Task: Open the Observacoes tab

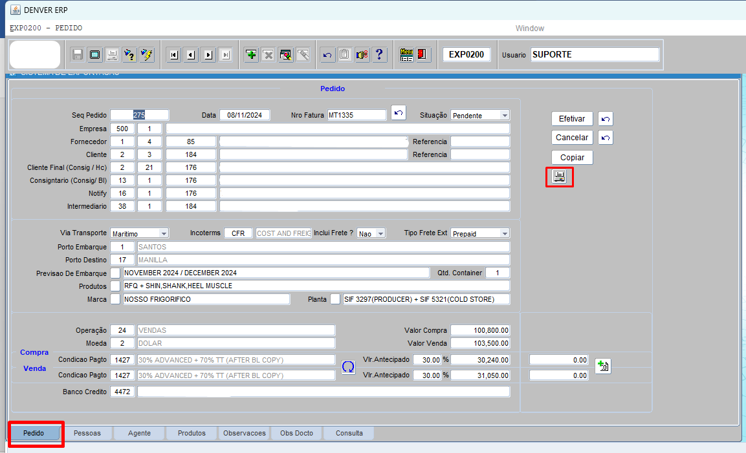Action: (x=244, y=433)
